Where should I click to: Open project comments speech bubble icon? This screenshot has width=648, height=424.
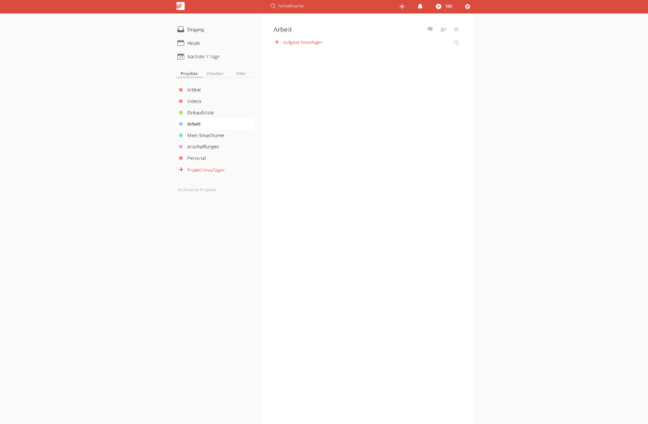(430, 30)
